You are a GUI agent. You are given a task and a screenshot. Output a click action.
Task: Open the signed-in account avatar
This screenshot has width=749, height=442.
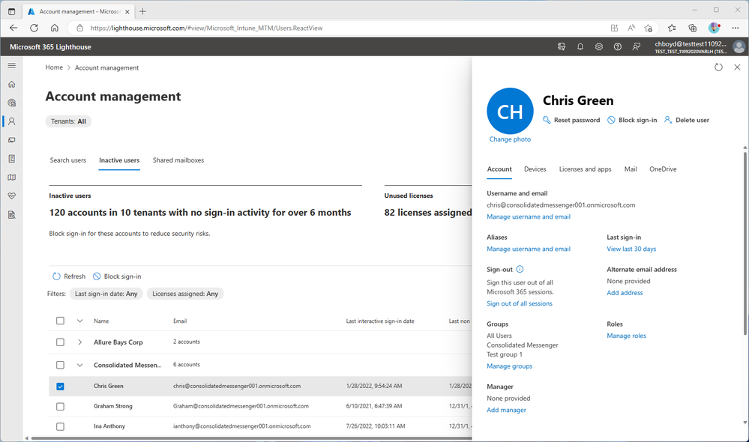739,46
